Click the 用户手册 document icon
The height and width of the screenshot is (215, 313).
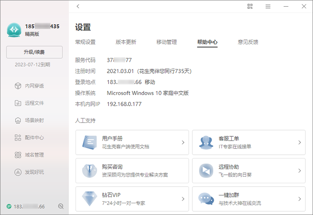tap(89, 142)
